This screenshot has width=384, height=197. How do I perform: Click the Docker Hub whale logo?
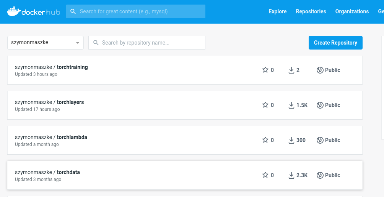point(14,11)
